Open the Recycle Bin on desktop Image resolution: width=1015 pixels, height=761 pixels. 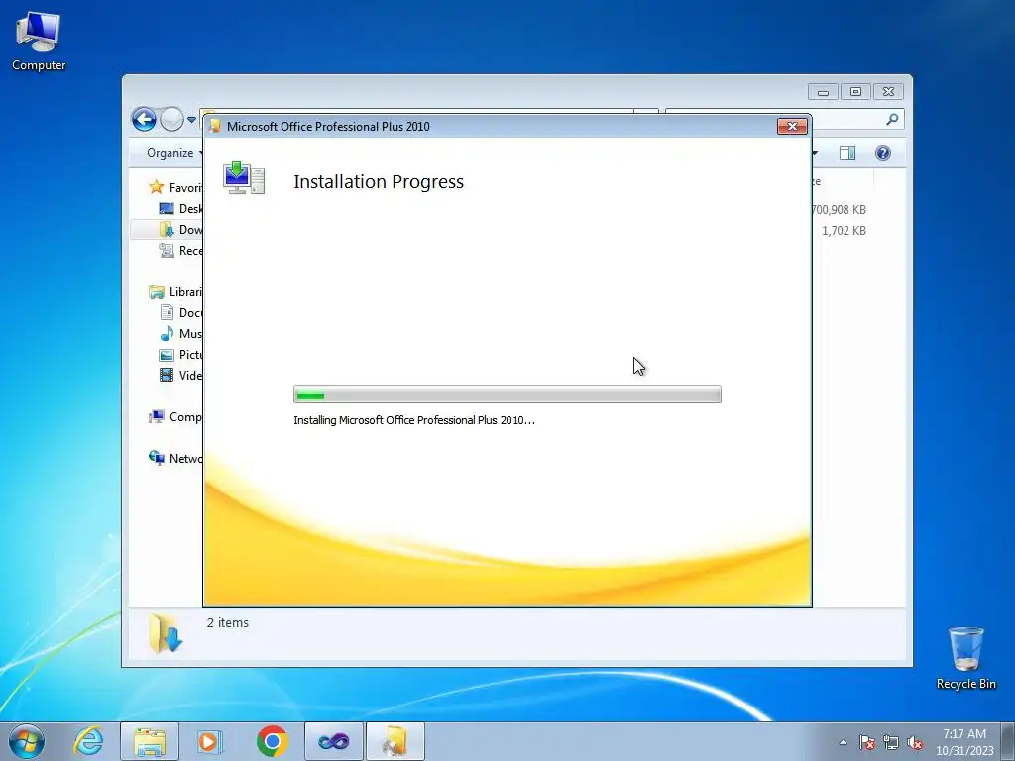tap(965, 658)
